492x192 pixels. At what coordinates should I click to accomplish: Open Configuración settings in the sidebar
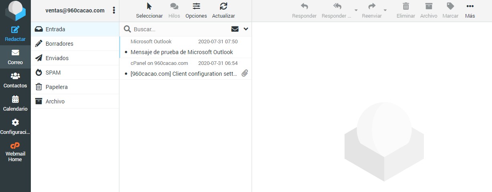tap(15, 127)
